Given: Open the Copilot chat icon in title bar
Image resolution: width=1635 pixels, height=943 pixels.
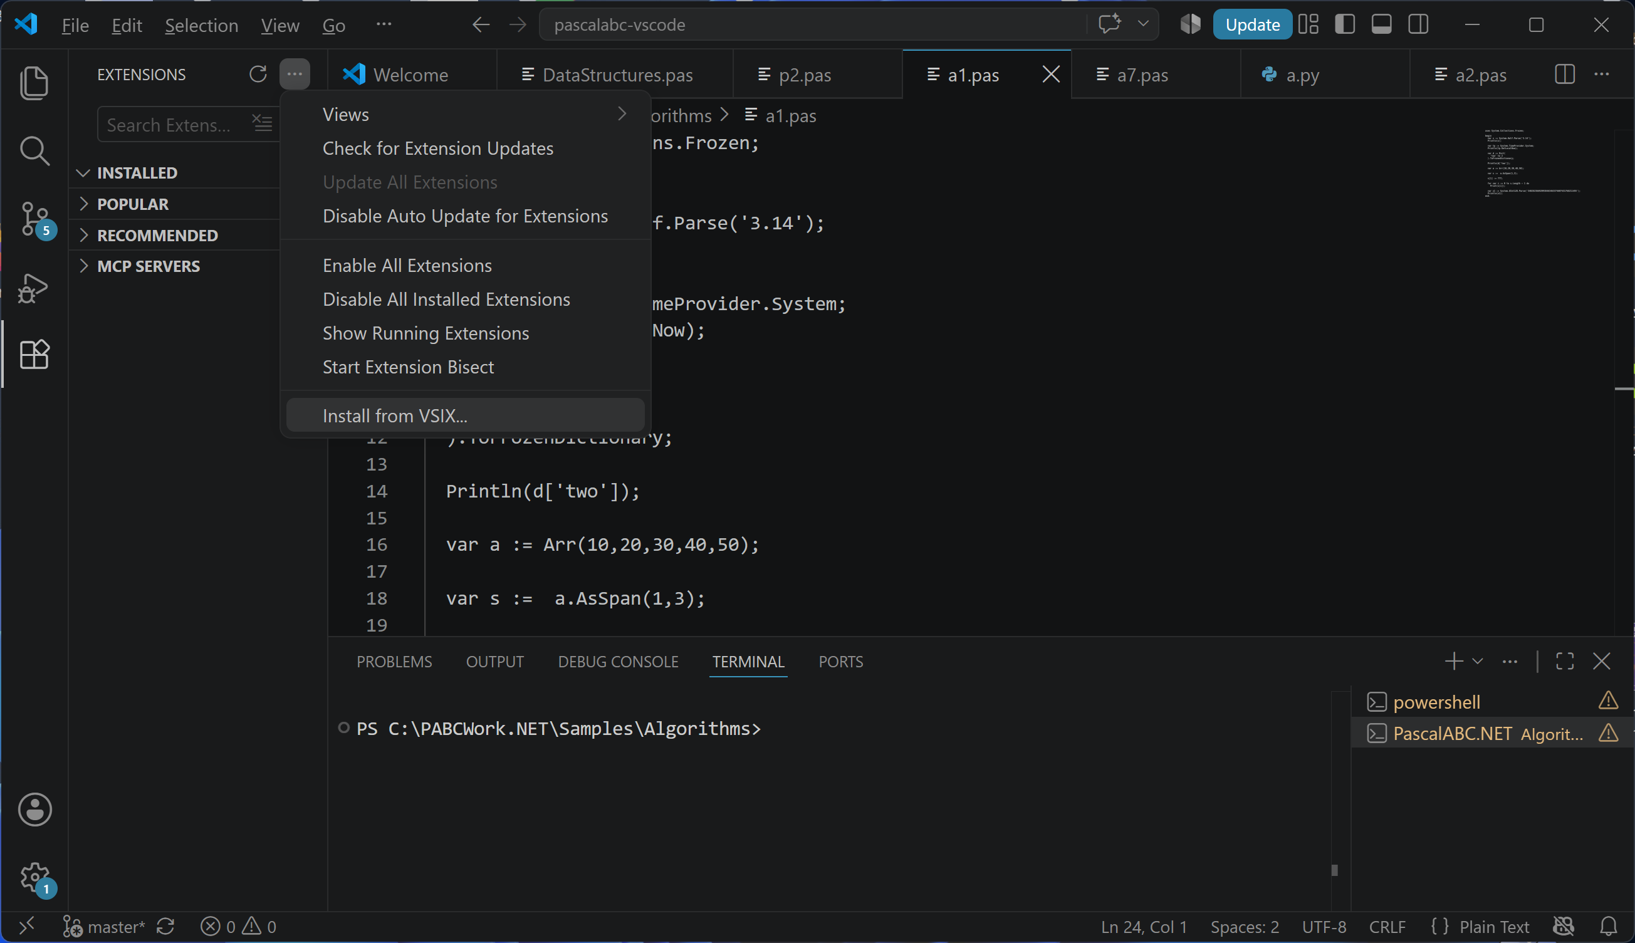Looking at the screenshot, I should click(x=1110, y=24).
